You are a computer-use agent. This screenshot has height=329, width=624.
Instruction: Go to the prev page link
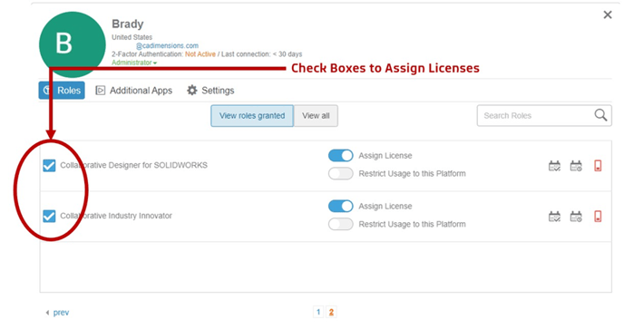click(x=58, y=313)
